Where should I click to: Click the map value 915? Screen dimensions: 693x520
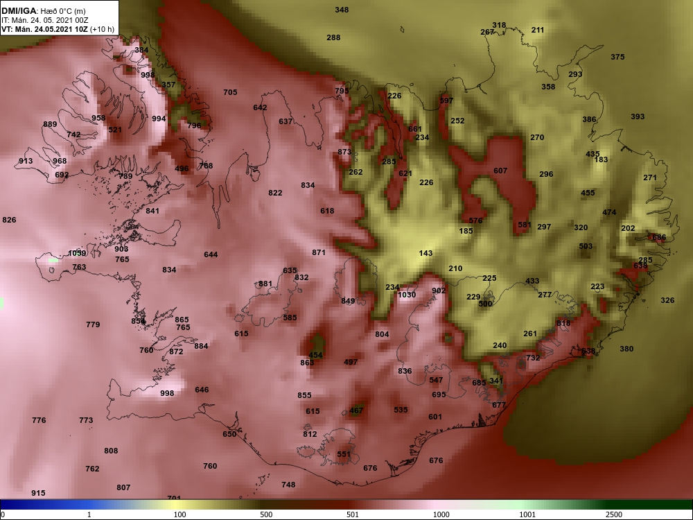click(38, 493)
